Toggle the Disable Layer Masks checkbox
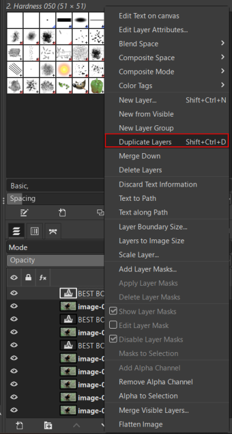The width and height of the screenshot is (232, 434). (x=113, y=339)
